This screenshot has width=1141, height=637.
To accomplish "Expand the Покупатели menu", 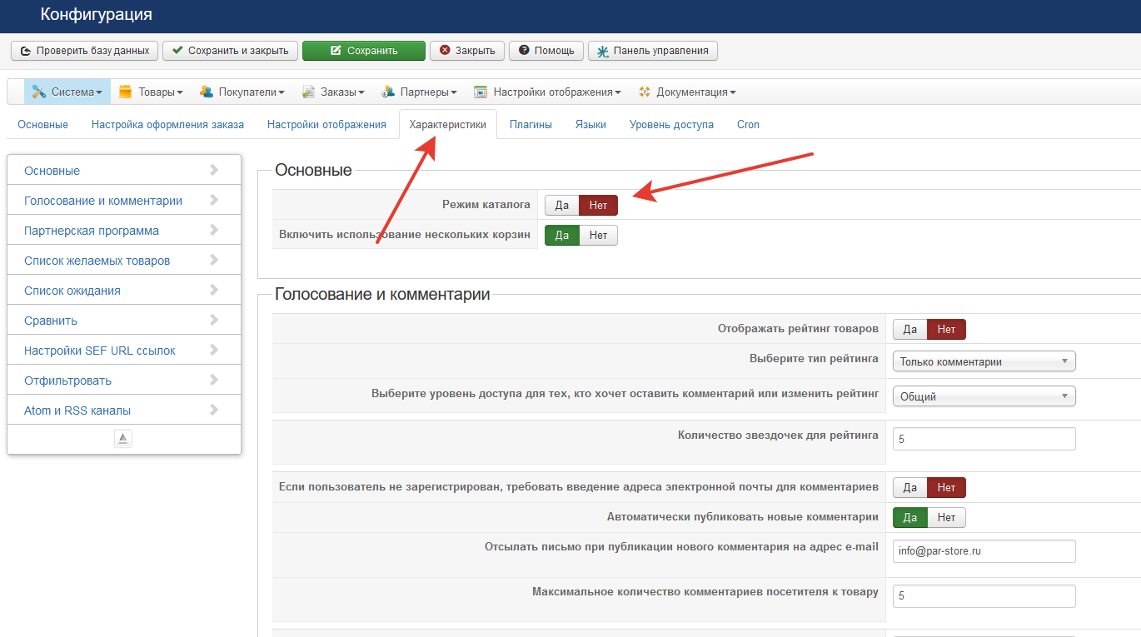I will point(242,92).
